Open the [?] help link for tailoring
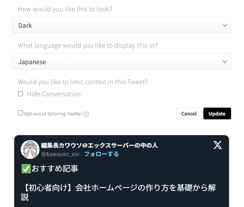 coord(86,114)
